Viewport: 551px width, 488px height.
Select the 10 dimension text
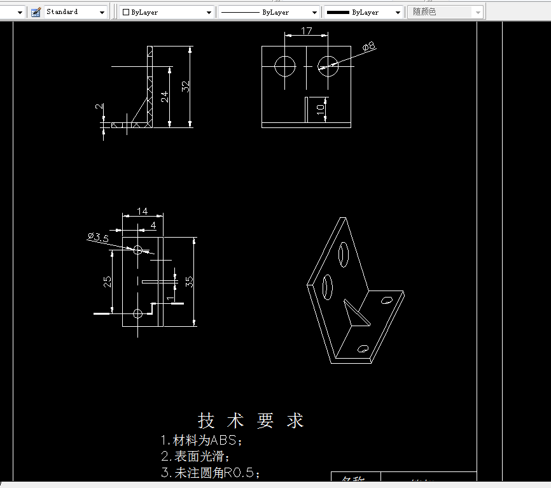[320, 110]
